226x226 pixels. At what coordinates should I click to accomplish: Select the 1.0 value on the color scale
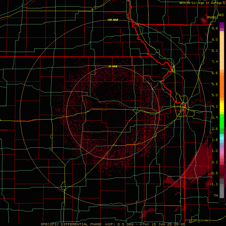point(215,151)
